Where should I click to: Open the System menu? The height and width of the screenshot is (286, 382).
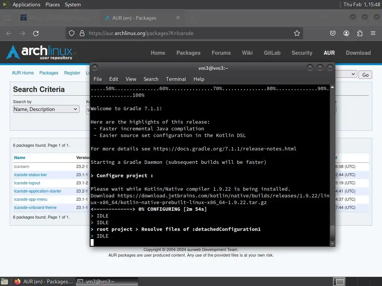[73, 4]
